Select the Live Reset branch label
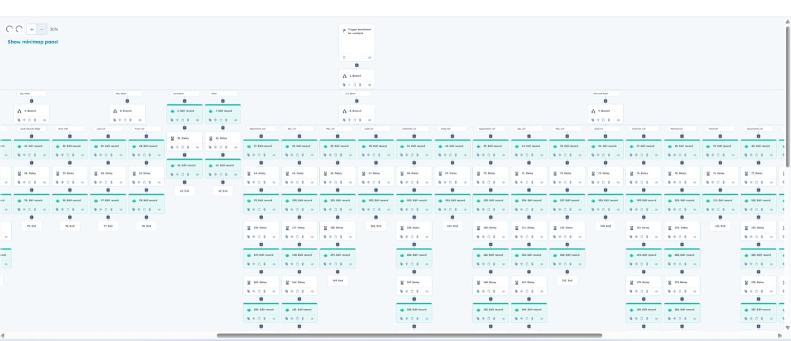The image size is (791, 341). click(357, 94)
